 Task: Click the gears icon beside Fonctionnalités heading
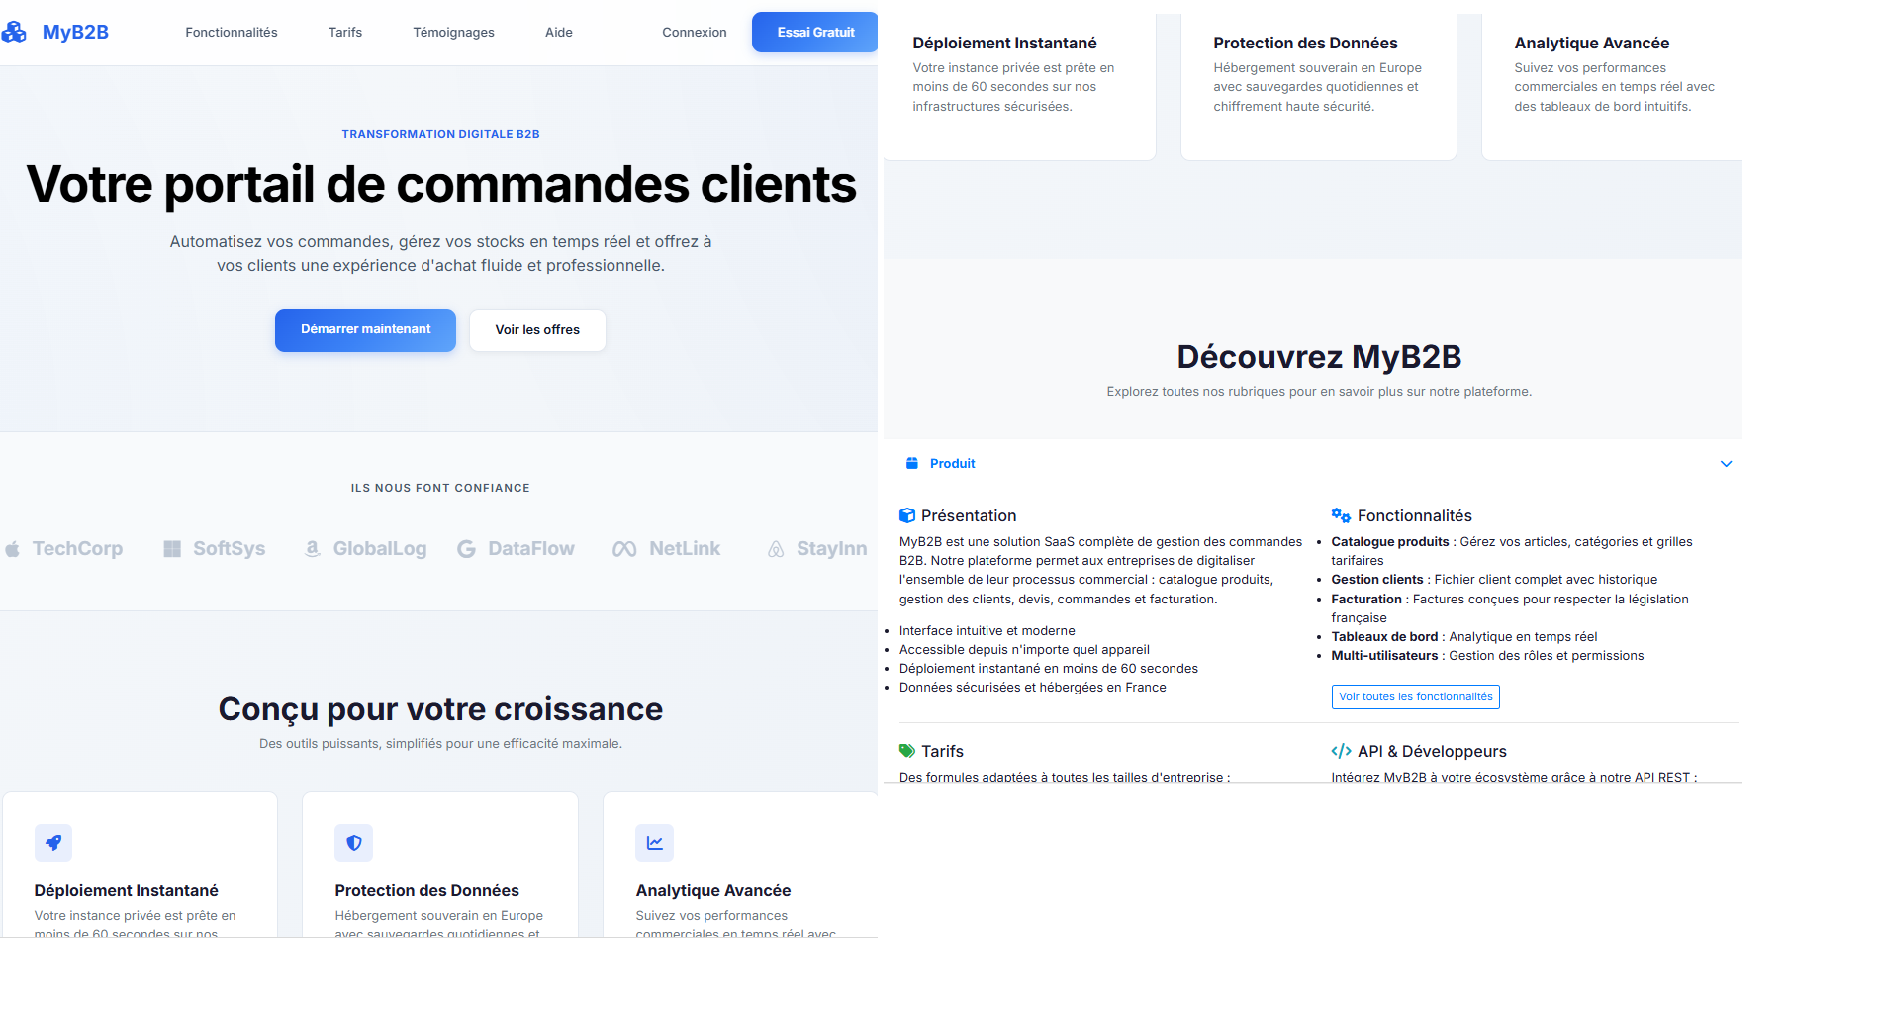click(1341, 515)
